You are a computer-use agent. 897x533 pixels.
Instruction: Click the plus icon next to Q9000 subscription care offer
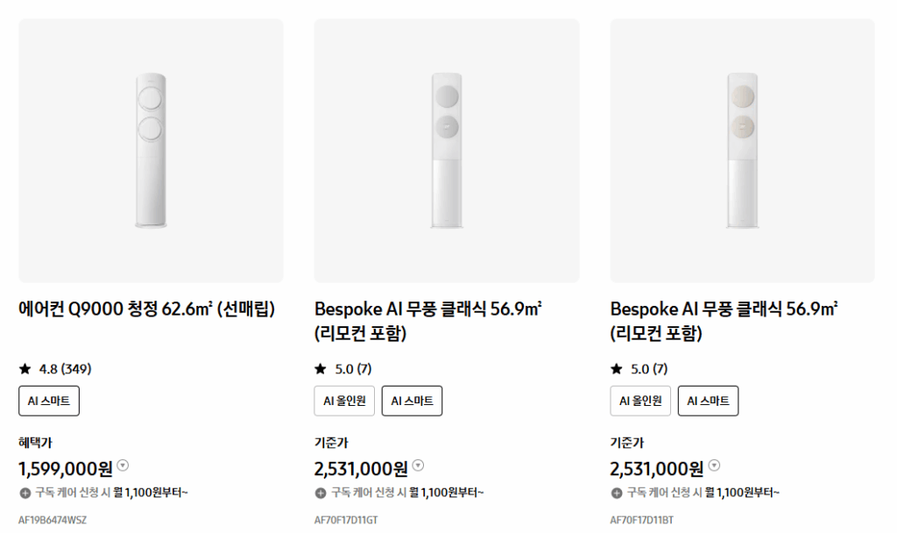23,493
